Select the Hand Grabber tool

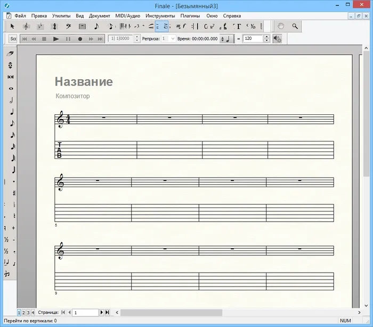281,27
